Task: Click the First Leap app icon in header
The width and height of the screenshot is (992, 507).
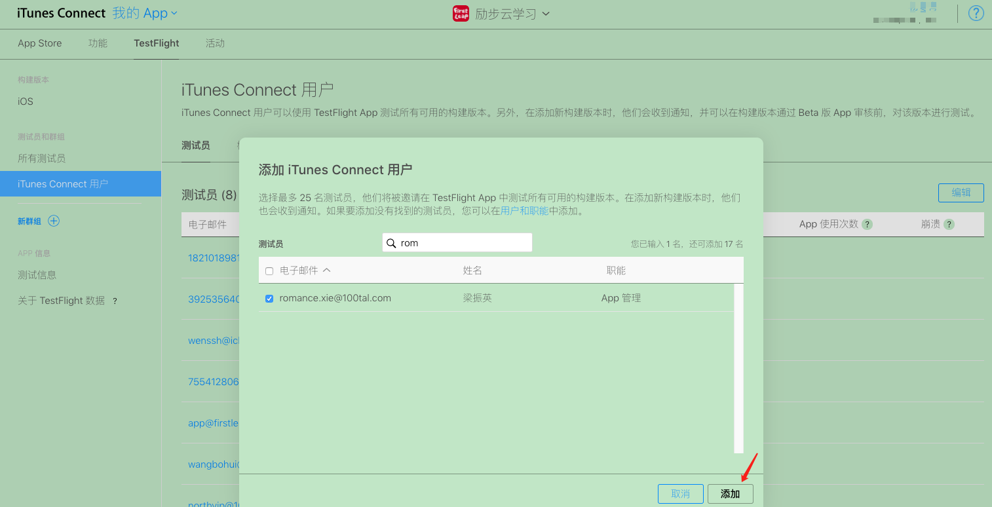Action: [x=461, y=13]
